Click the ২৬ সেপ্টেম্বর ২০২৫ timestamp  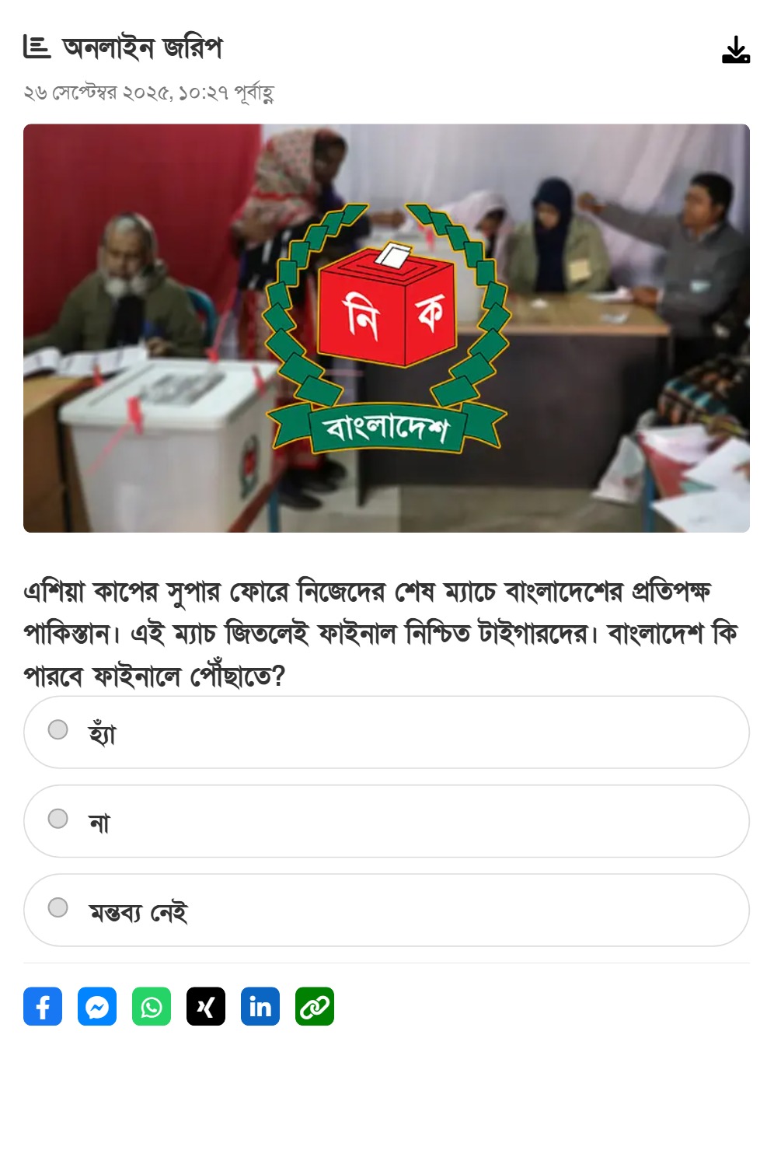coord(148,93)
